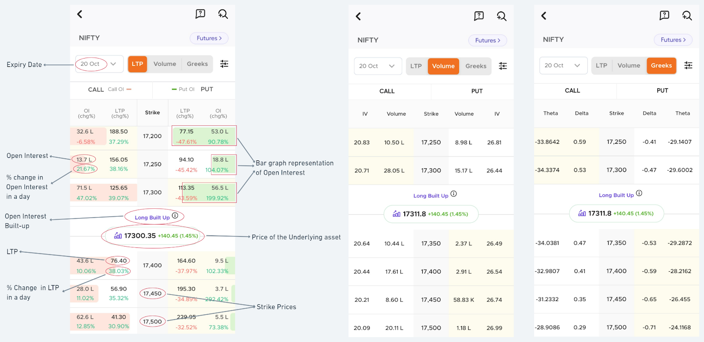The width and height of the screenshot is (704, 342).
Task: Go back using middle panel's back arrow
Action: pyautogui.click(x=358, y=16)
